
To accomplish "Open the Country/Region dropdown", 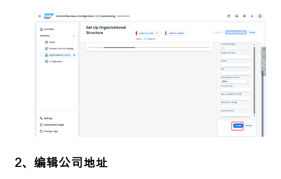I will [235, 48].
